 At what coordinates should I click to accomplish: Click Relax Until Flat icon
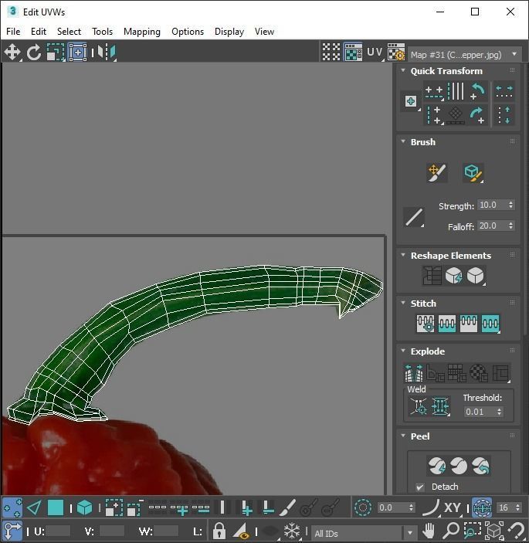coord(454,276)
